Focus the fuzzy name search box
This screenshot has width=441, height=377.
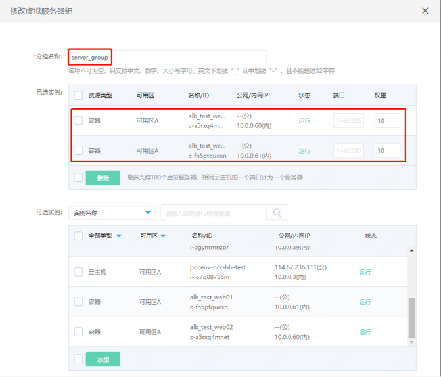tap(214, 213)
